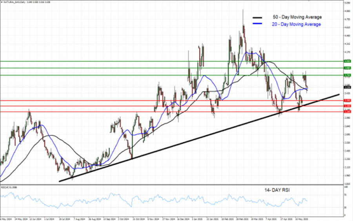Click the top red support price tag
Viewport: 353px width, 221px height.
tap(347, 100)
